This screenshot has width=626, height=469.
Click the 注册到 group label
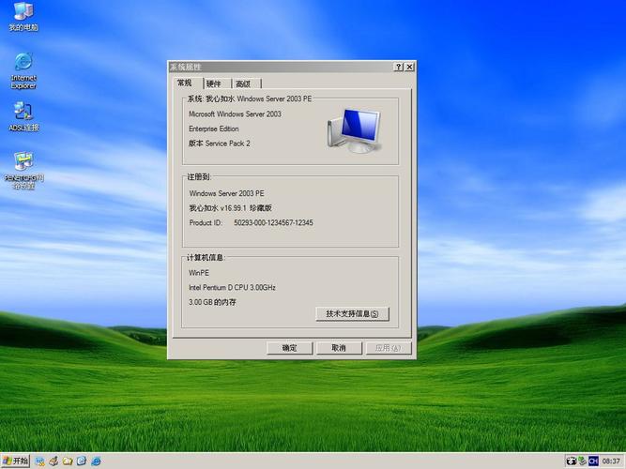coord(199,177)
